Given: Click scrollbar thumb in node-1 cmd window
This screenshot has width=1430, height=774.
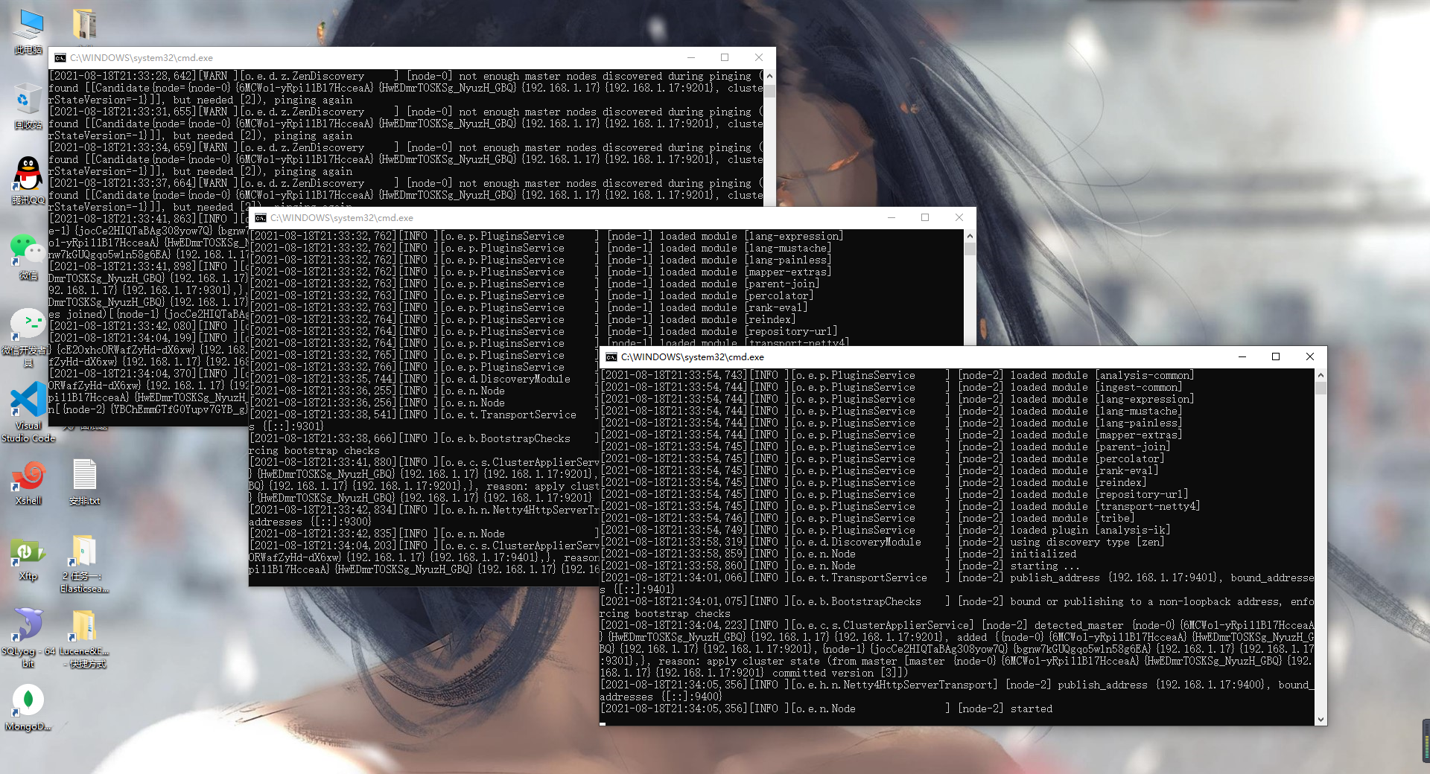Looking at the screenshot, I should click(x=970, y=249).
